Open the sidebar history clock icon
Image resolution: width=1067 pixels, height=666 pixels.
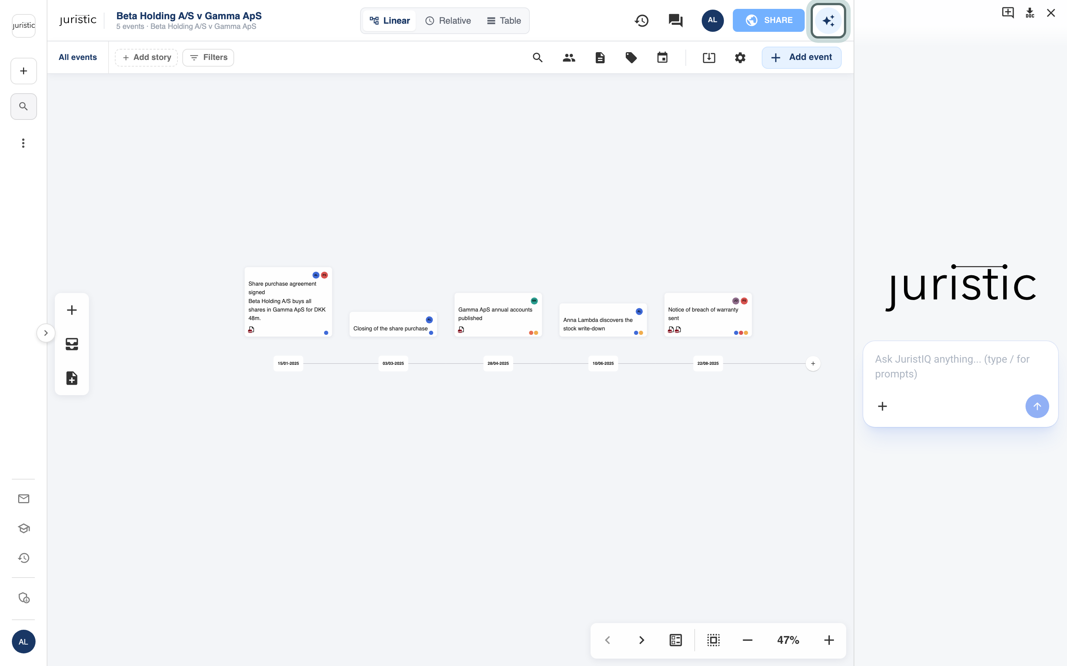[24, 558]
